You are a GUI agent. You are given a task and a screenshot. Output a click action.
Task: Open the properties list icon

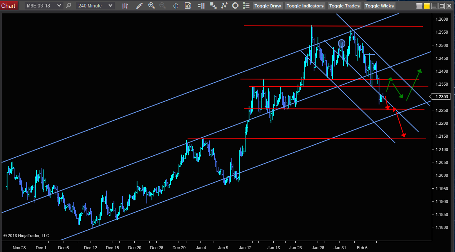246,5
